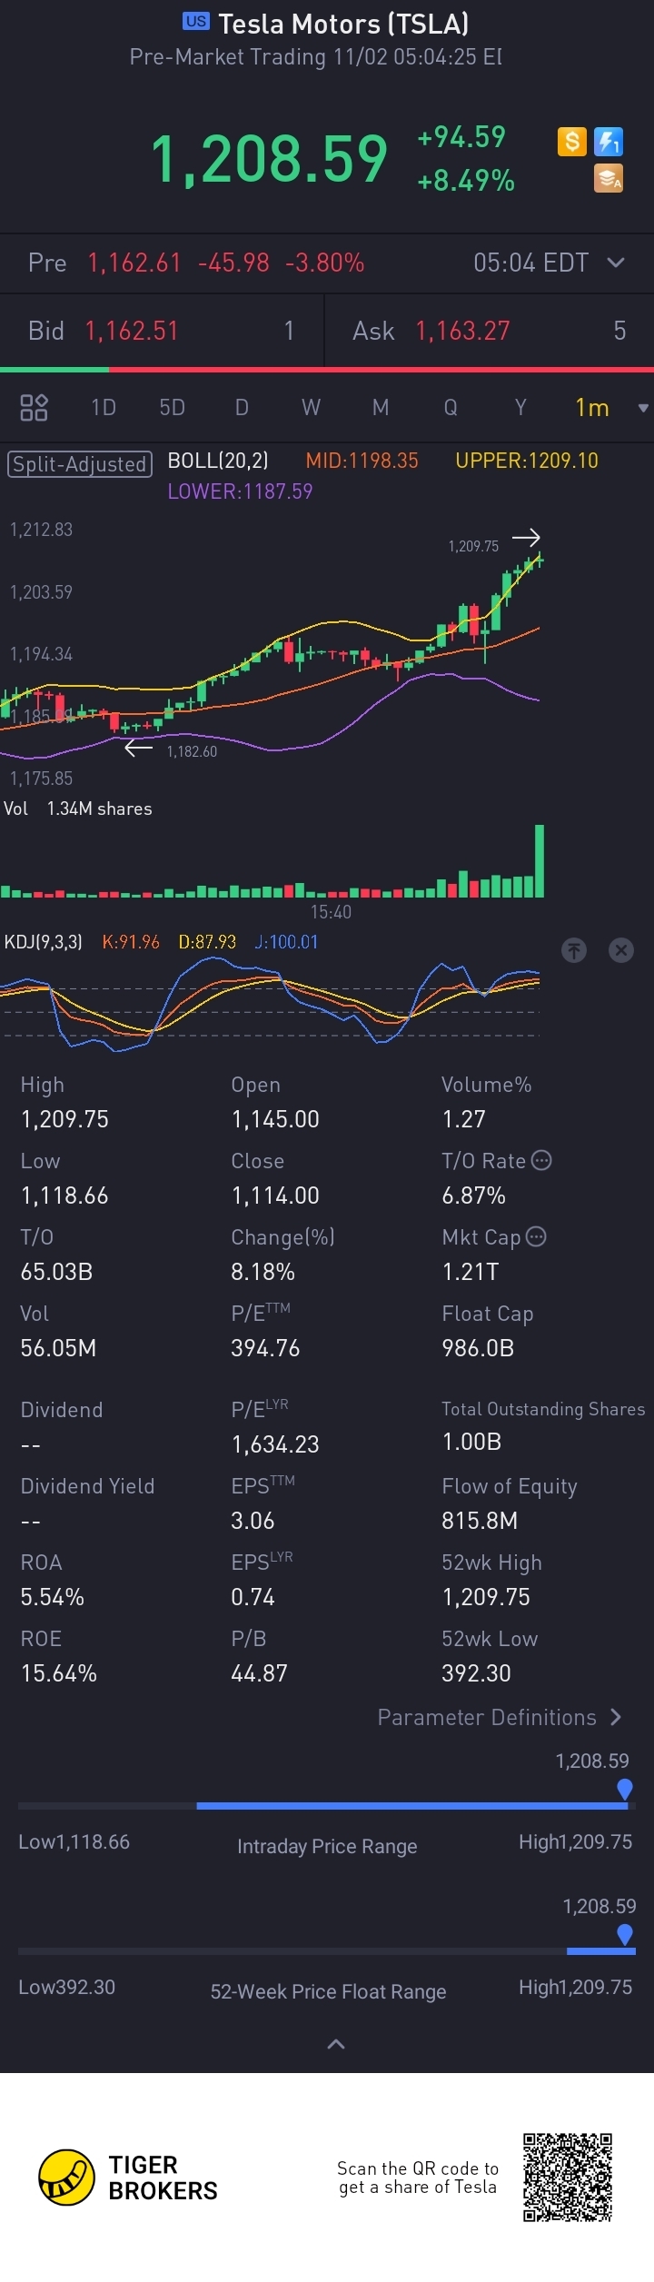Collapse the stock details panel chevron
The height and width of the screenshot is (2282, 654).
[335, 2044]
